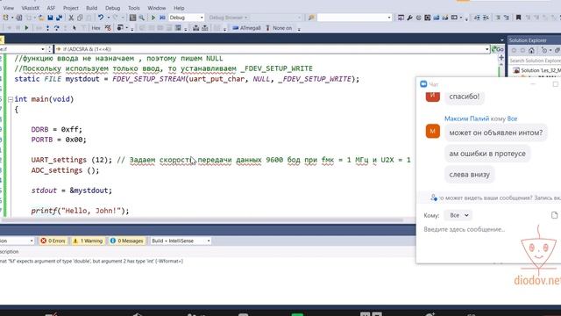
Task: Click the Copy icon in toolbar
Action: point(80,18)
